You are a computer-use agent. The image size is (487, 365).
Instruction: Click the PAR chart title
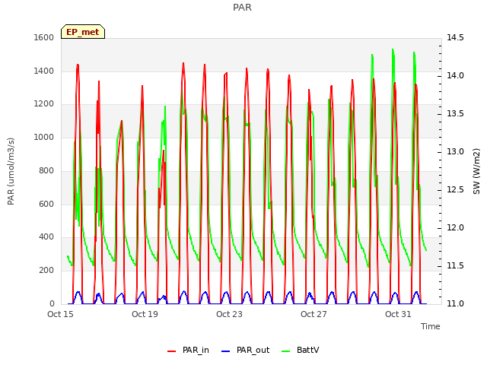coord(242,7)
